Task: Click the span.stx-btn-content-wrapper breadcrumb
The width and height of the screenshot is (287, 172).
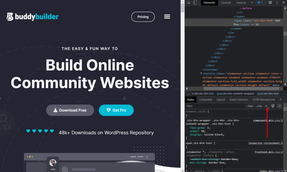Action: pos(235,94)
